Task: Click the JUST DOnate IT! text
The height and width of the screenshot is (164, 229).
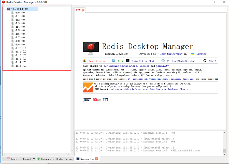Action: tap(96, 100)
